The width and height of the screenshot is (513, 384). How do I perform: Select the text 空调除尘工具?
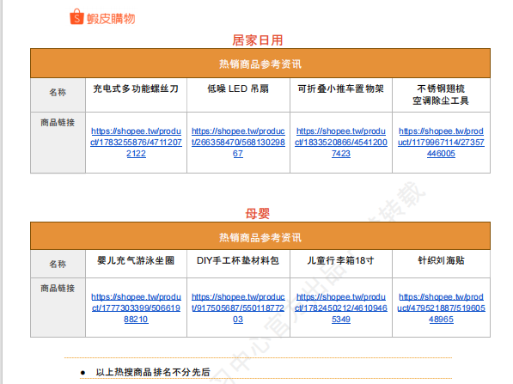click(441, 101)
